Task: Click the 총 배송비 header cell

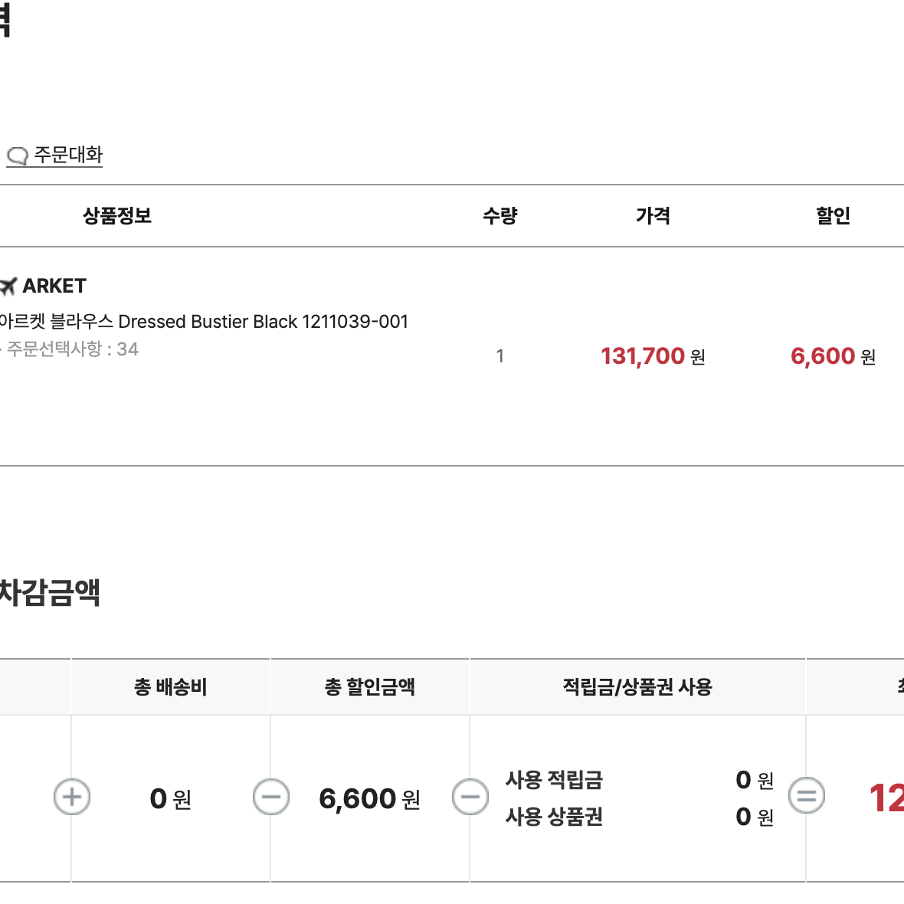Action: click(x=171, y=686)
